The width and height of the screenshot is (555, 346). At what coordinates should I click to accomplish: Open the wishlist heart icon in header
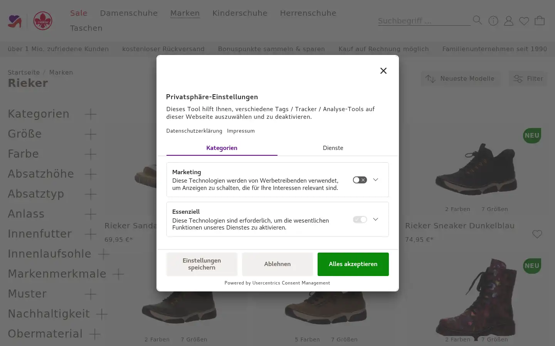pyautogui.click(x=524, y=21)
